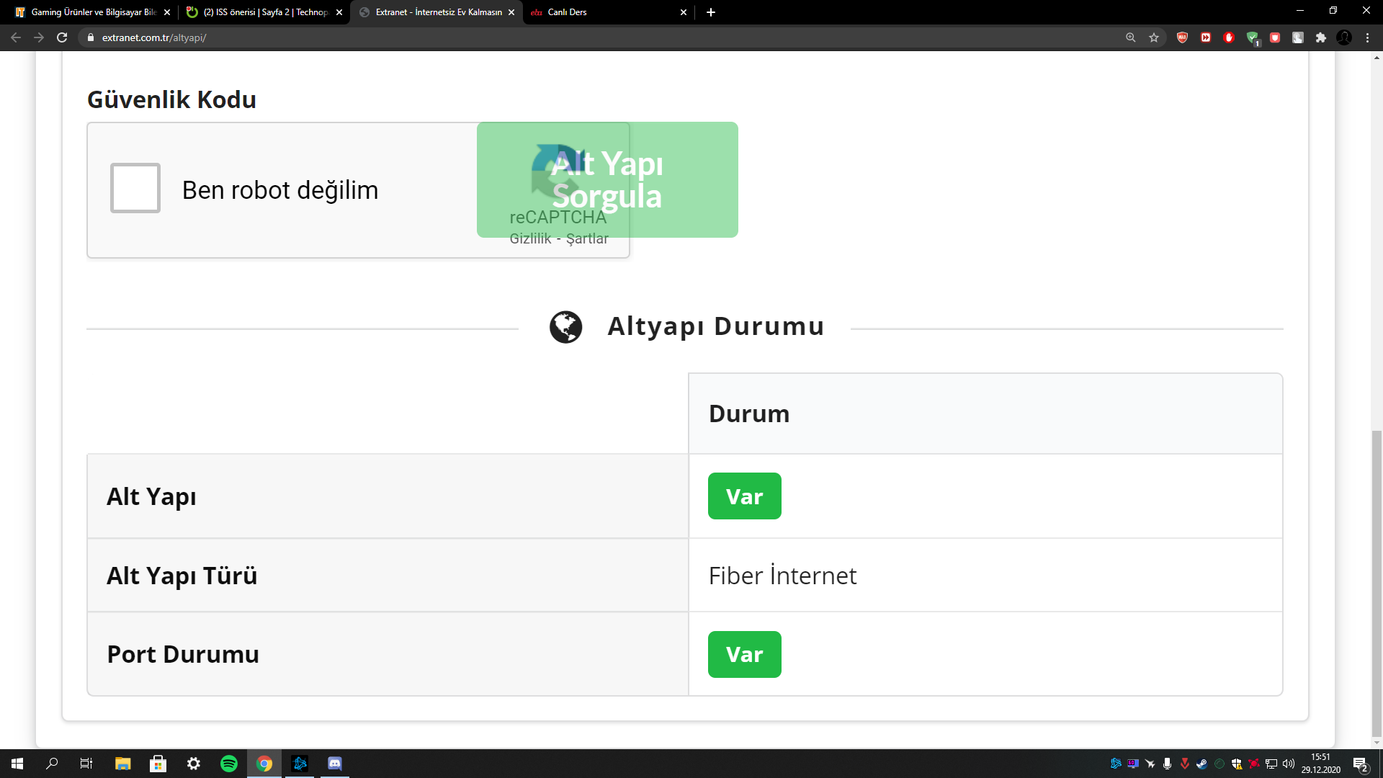Open the Chrome Extensions puzzle icon
The image size is (1383, 778).
(x=1321, y=37)
